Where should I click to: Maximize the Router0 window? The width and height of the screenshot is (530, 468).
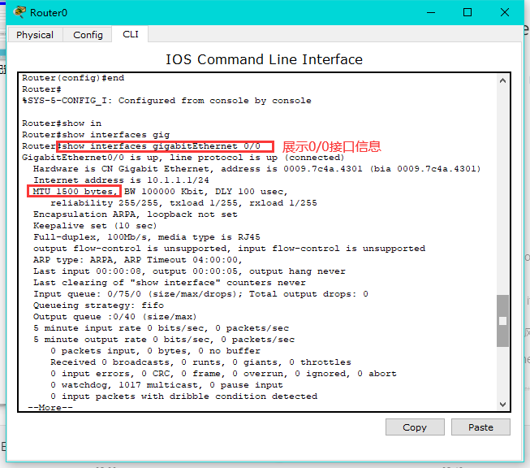pyautogui.click(x=468, y=12)
